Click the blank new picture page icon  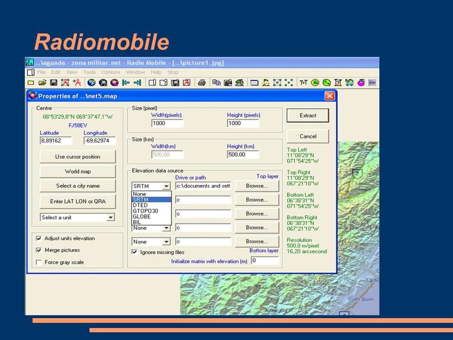point(152,83)
